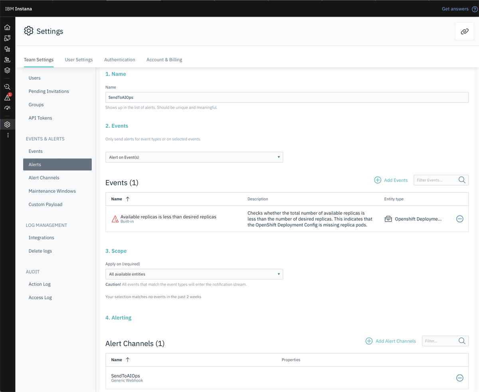Open the Applications icon in sidebar

[7, 49]
